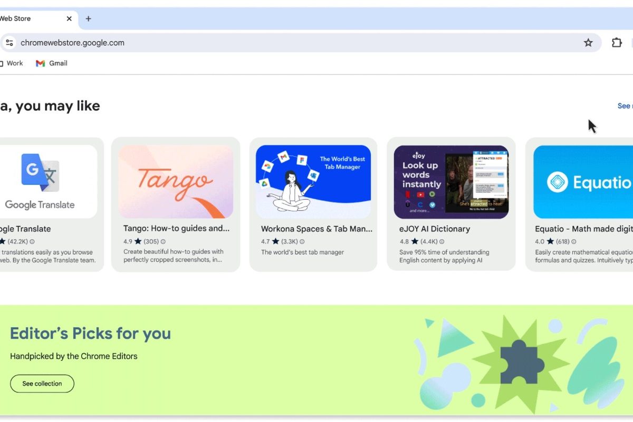Image resolution: width=633 pixels, height=422 pixels.
Task: Click the Equatio - Math made digital title
Action: coord(584,229)
